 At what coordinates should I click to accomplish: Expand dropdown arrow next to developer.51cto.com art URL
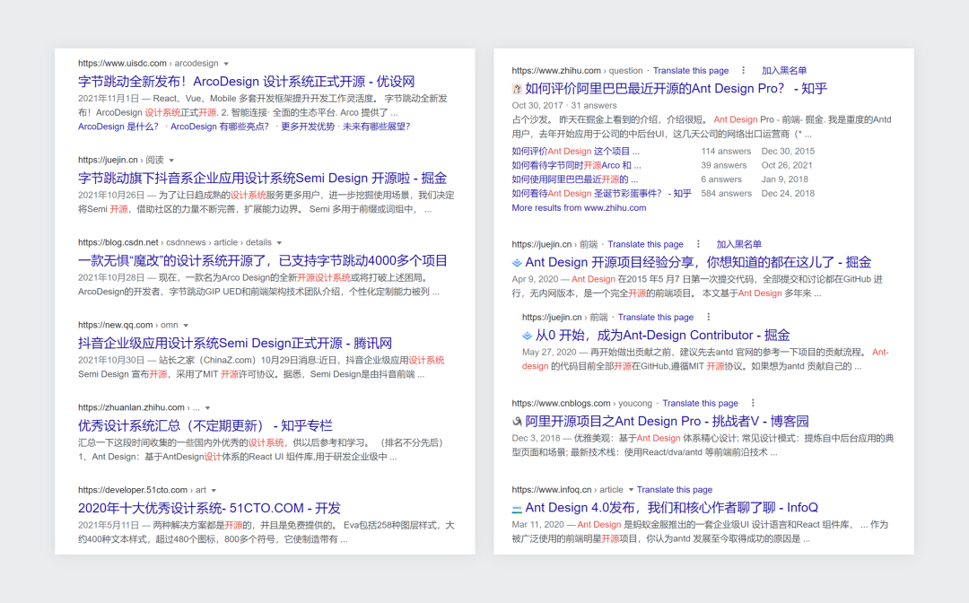[x=214, y=490]
